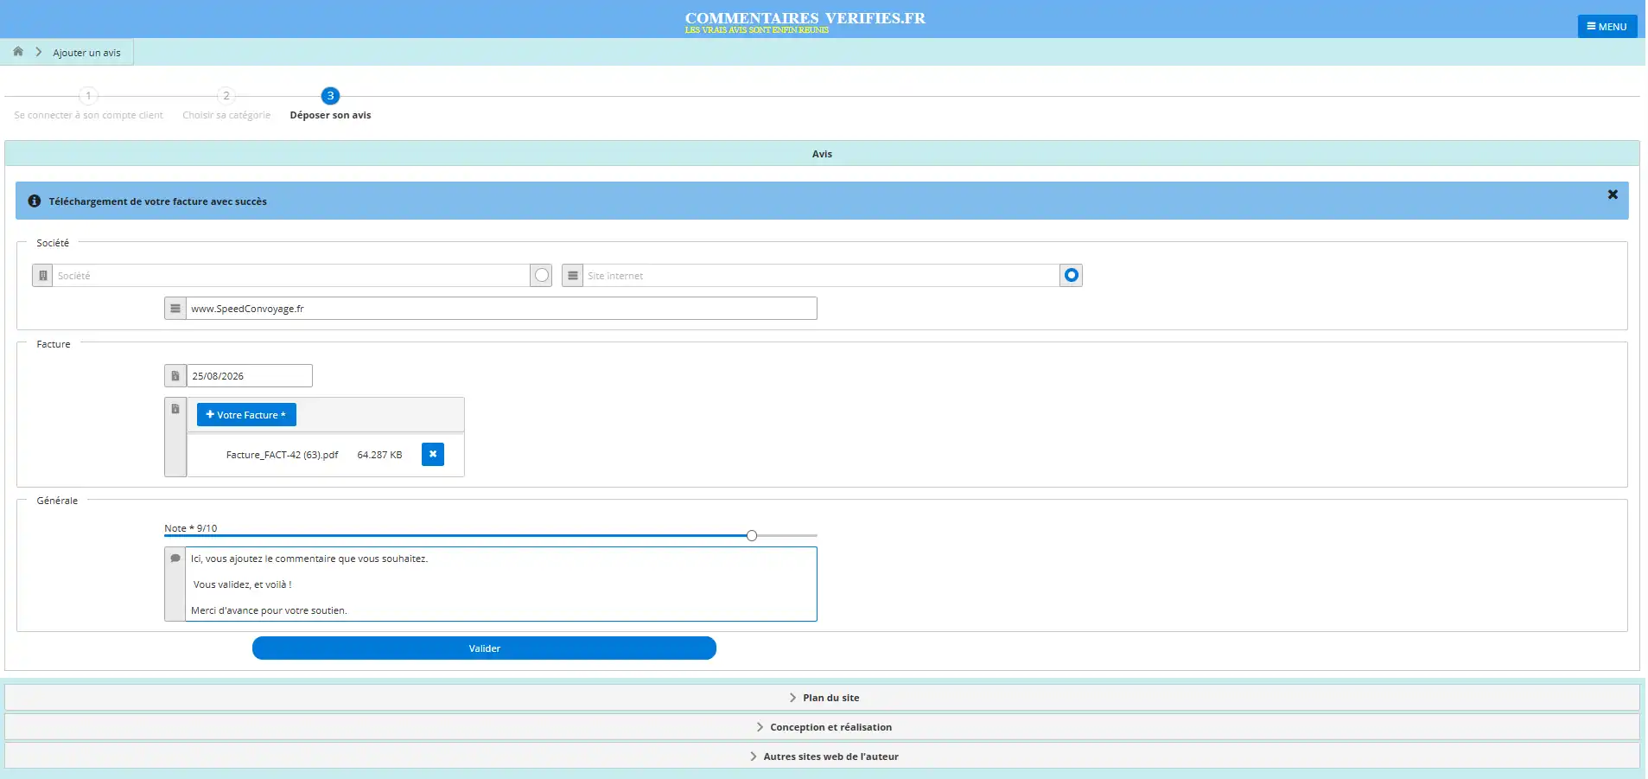The width and height of the screenshot is (1648, 779).
Task: Go to home via house icon
Action: tap(18, 52)
